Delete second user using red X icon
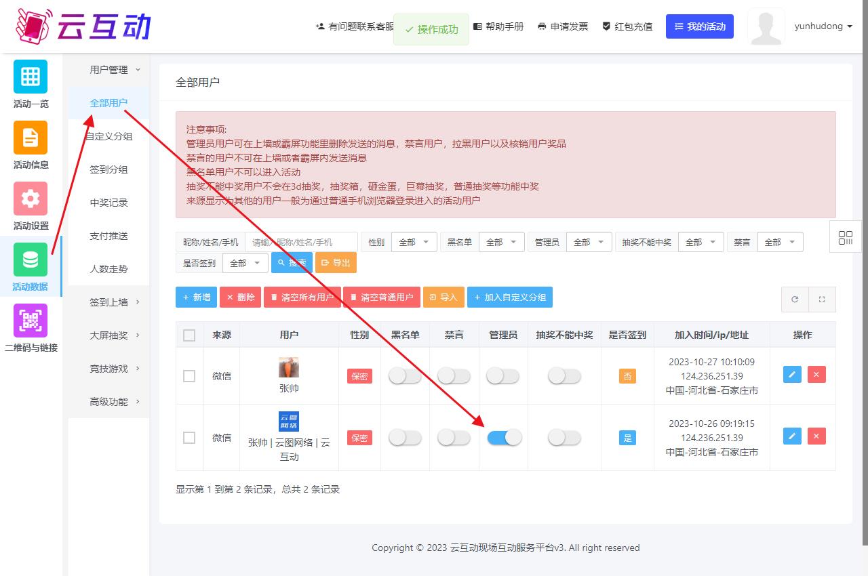The height and width of the screenshot is (576, 868). (x=816, y=436)
